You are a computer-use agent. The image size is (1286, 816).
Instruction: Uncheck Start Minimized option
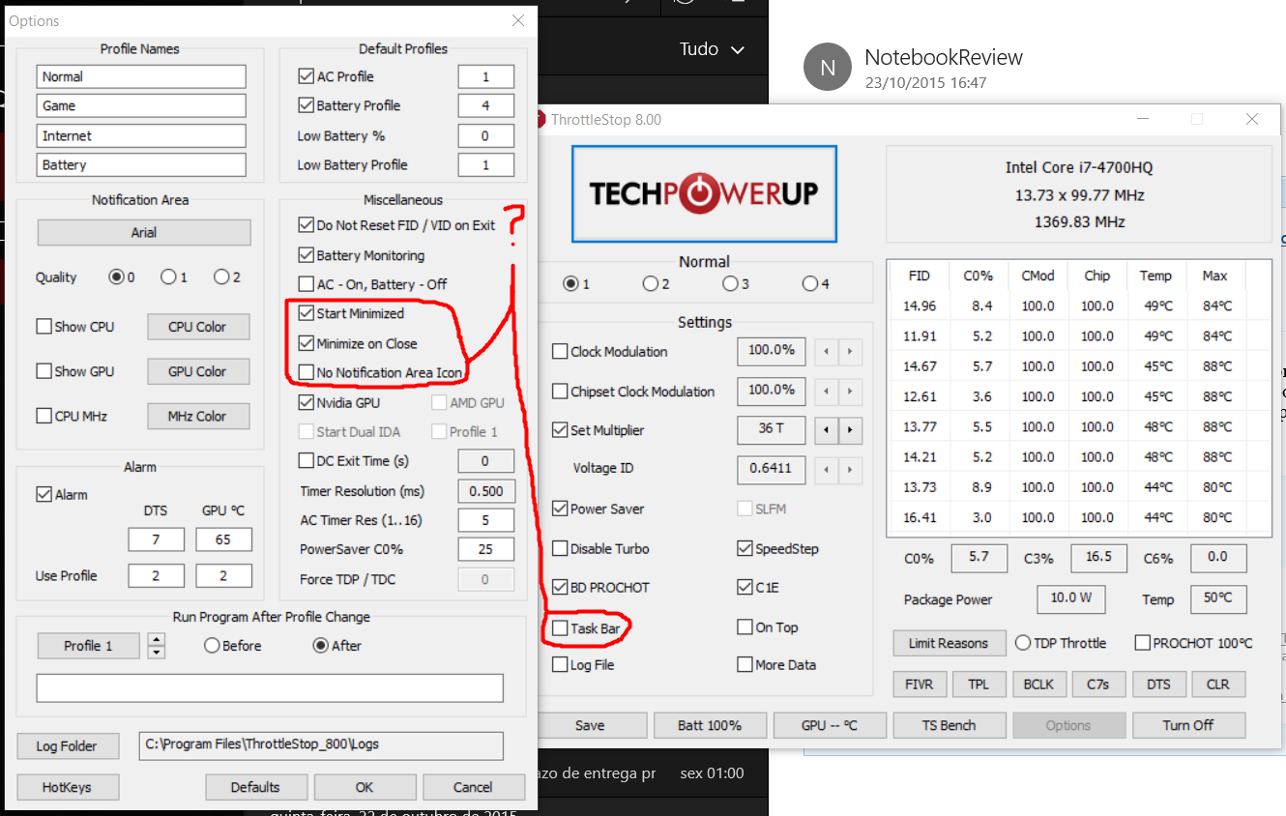[x=306, y=313]
